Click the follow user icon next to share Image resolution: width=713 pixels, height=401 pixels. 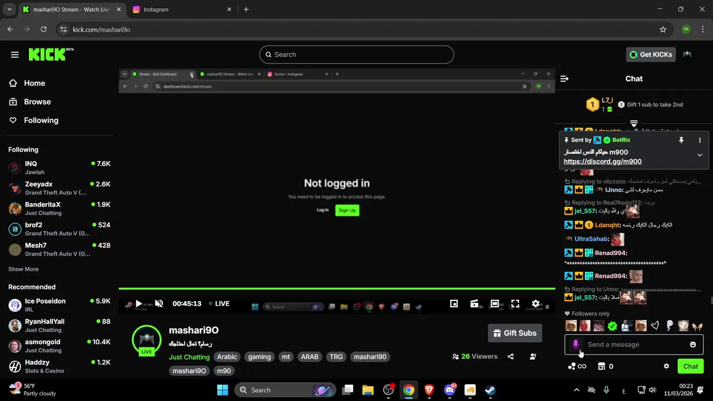click(x=533, y=356)
